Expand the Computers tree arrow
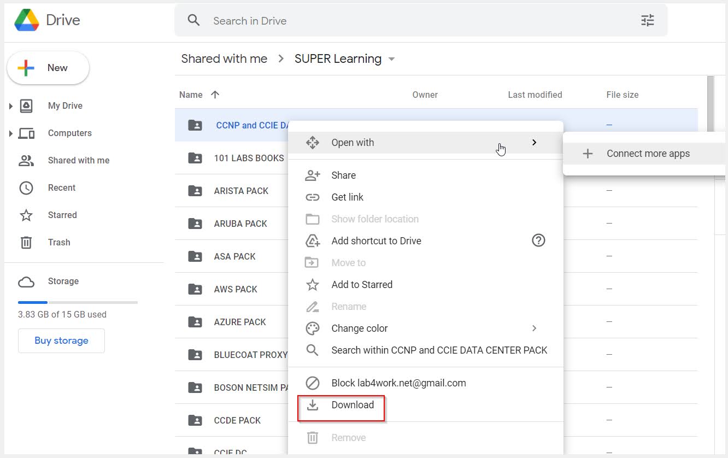The width and height of the screenshot is (728, 458). pos(11,133)
